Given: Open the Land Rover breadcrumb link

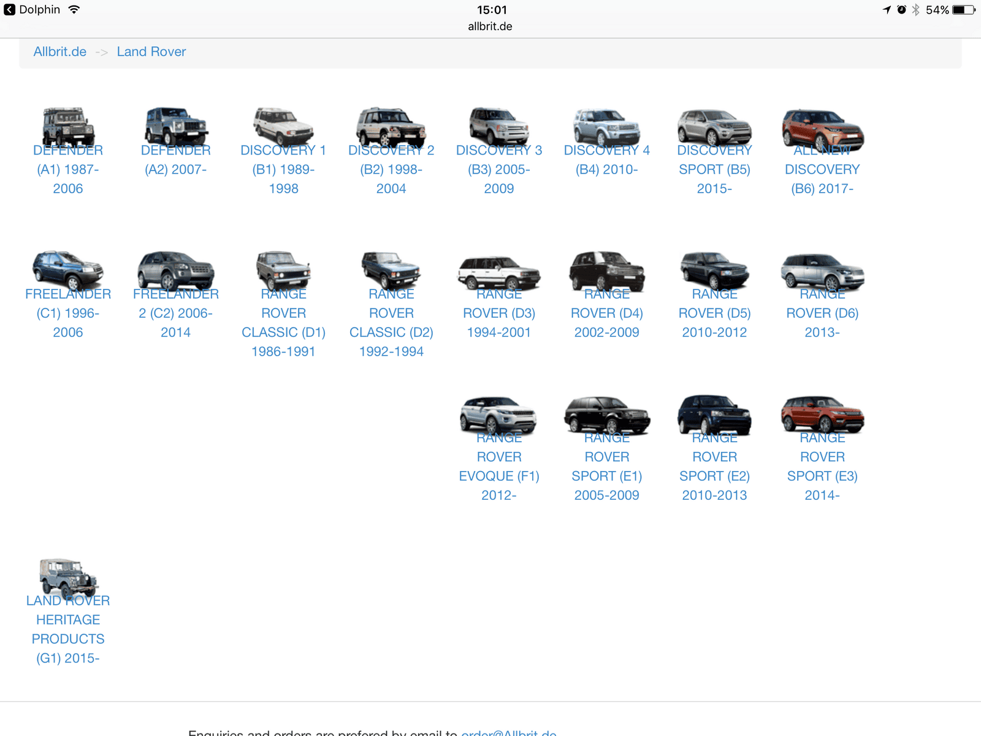Looking at the screenshot, I should click(151, 52).
